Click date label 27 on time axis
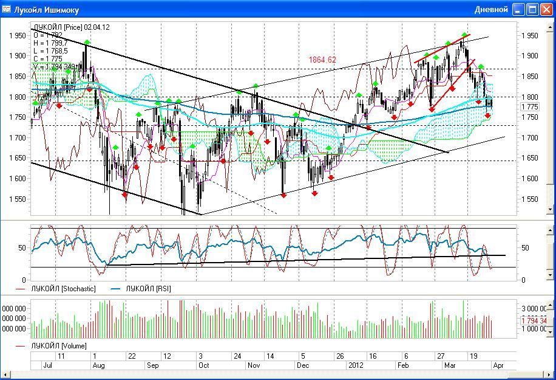Image resolution: width=556 pixels, height=380 pixels. 441,356
